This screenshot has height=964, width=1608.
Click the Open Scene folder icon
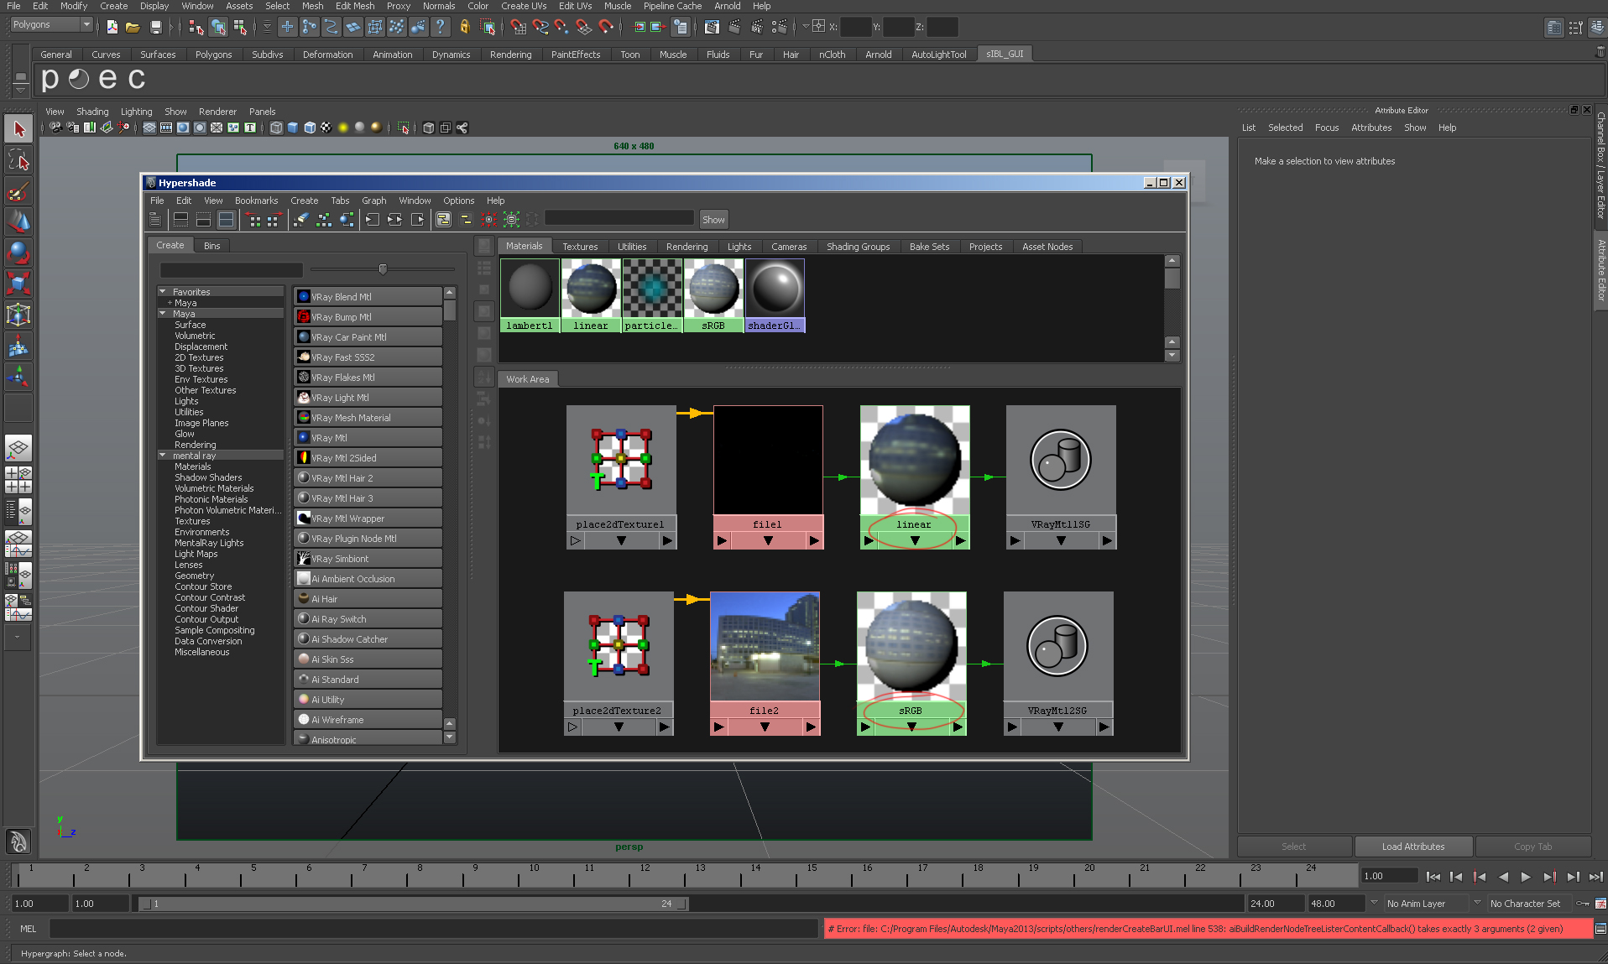click(x=133, y=27)
